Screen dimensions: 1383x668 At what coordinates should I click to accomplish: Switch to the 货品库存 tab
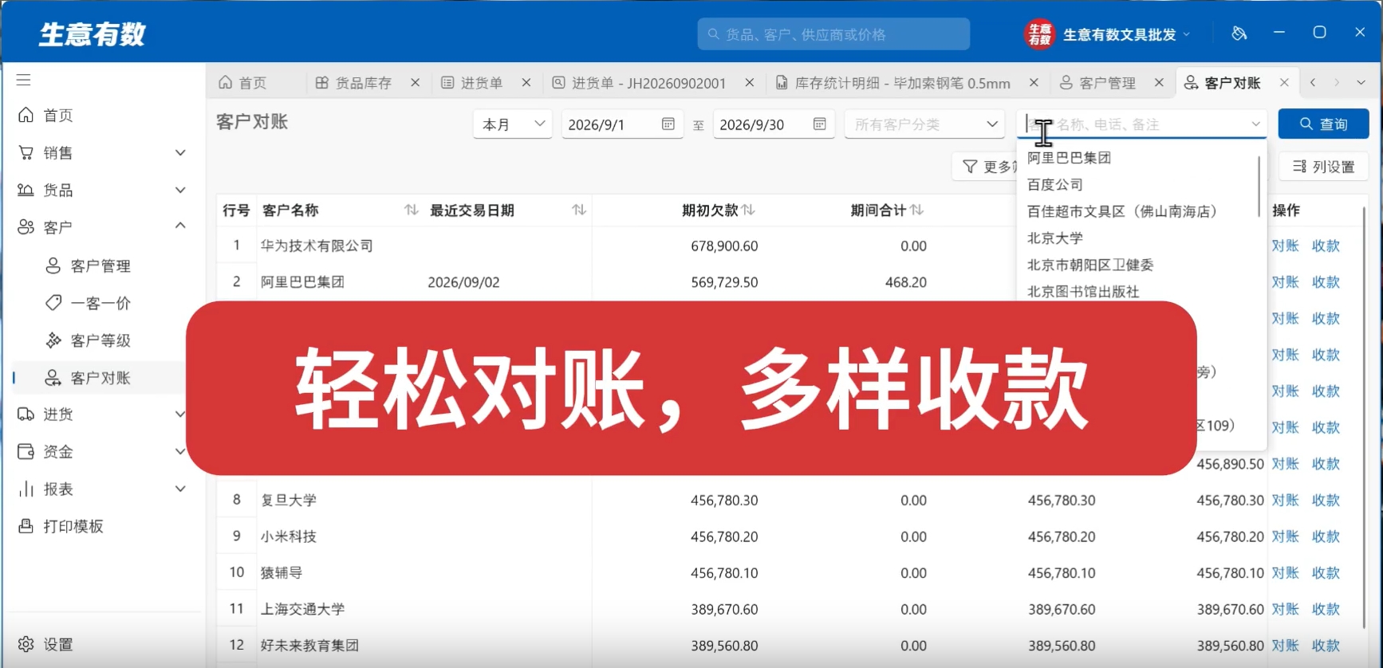(353, 83)
